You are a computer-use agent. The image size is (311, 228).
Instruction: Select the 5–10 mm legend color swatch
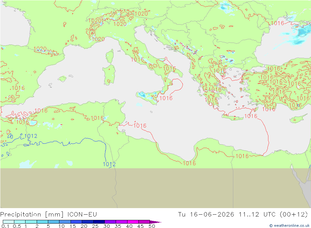point(54,222)
